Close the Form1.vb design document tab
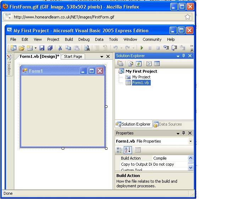The height and width of the screenshot is (199, 227). pos(108,56)
